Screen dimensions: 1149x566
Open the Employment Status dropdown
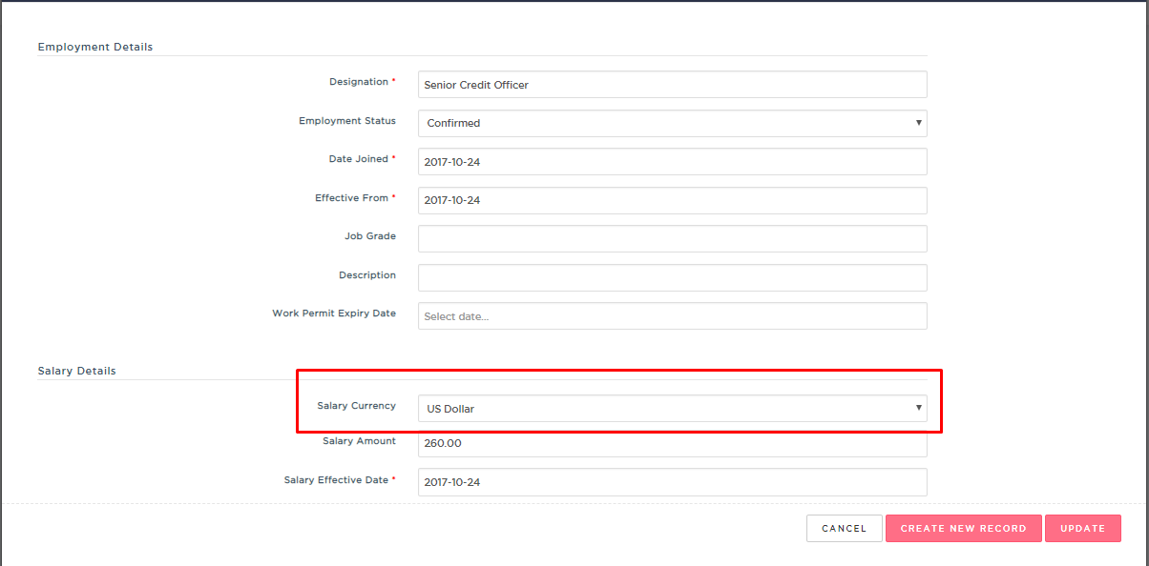click(x=672, y=123)
